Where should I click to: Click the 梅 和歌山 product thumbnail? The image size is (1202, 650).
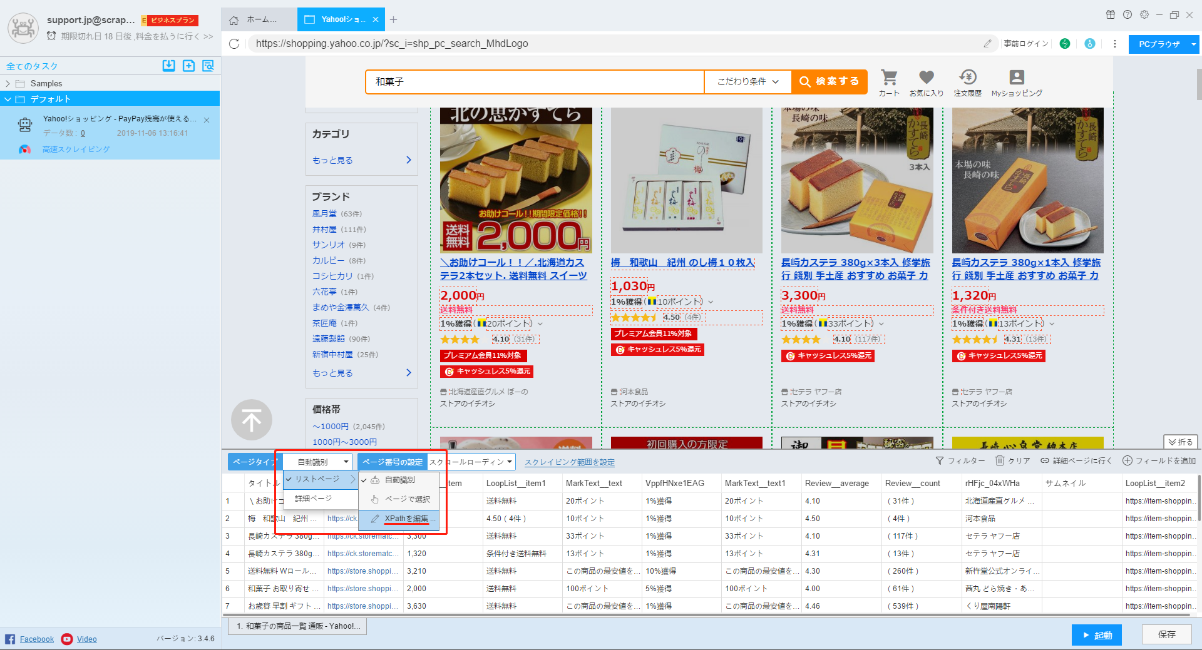[686, 180]
